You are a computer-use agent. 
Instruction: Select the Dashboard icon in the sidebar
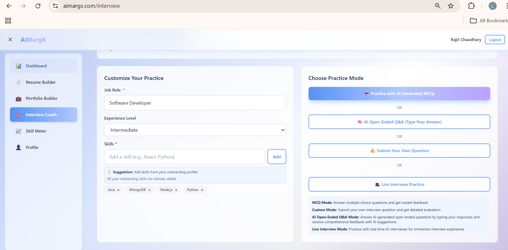(18, 66)
